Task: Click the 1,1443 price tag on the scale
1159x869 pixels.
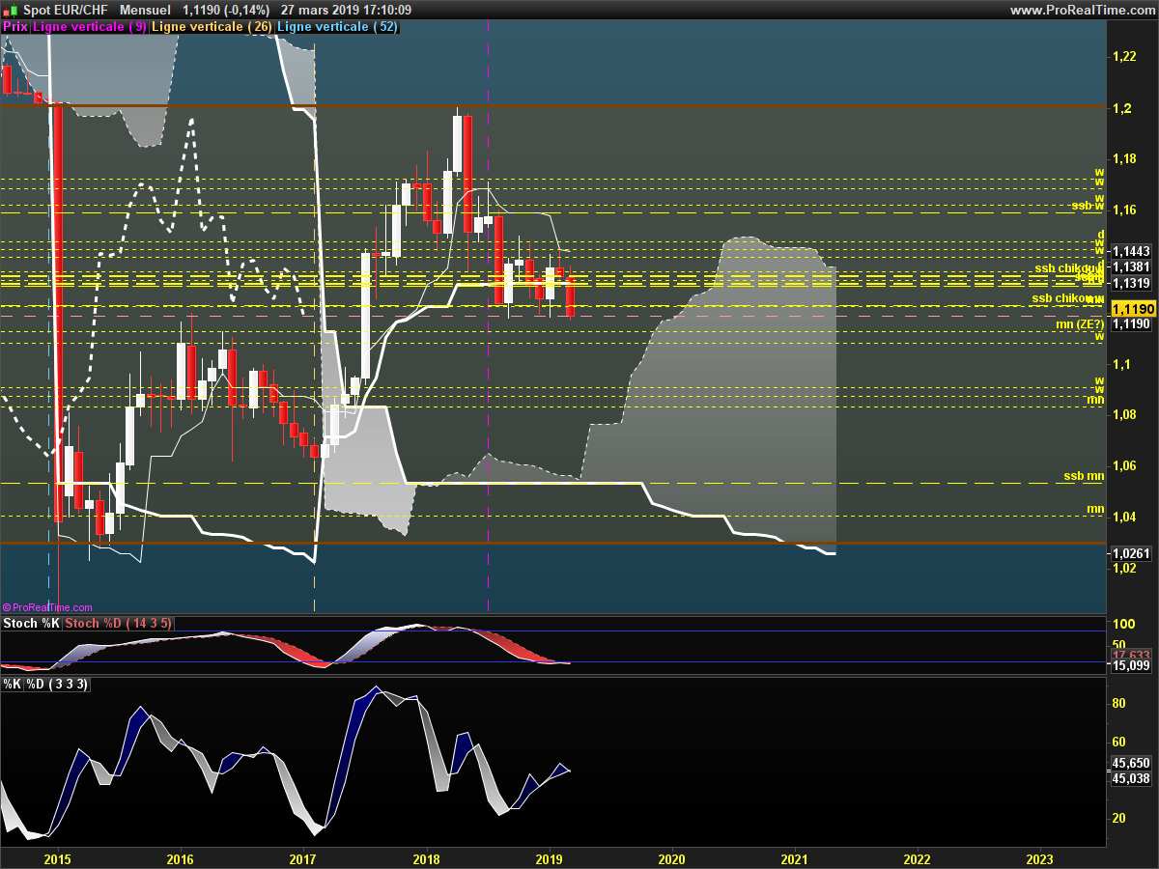Action: click(x=1131, y=250)
